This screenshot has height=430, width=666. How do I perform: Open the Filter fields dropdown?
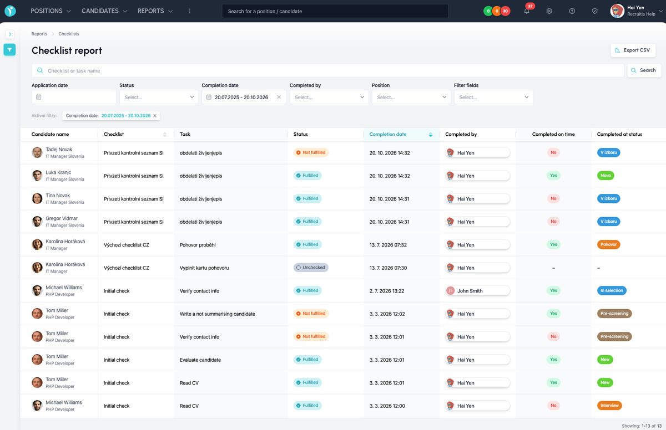pyautogui.click(x=493, y=97)
